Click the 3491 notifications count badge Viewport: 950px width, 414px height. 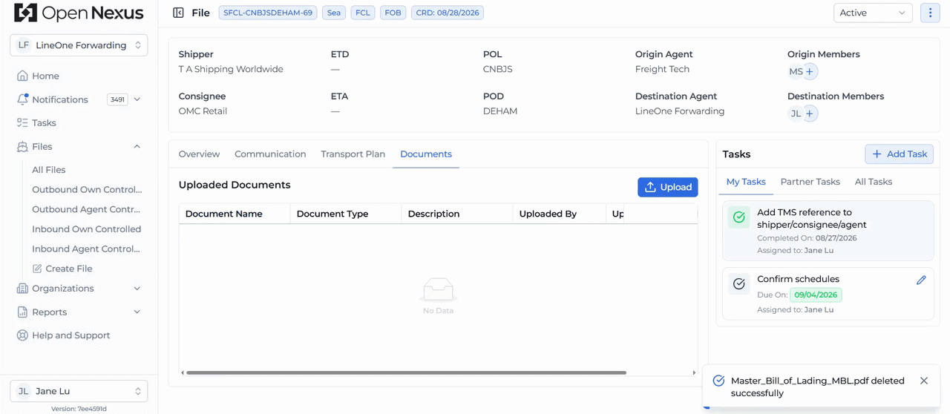(x=117, y=99)
